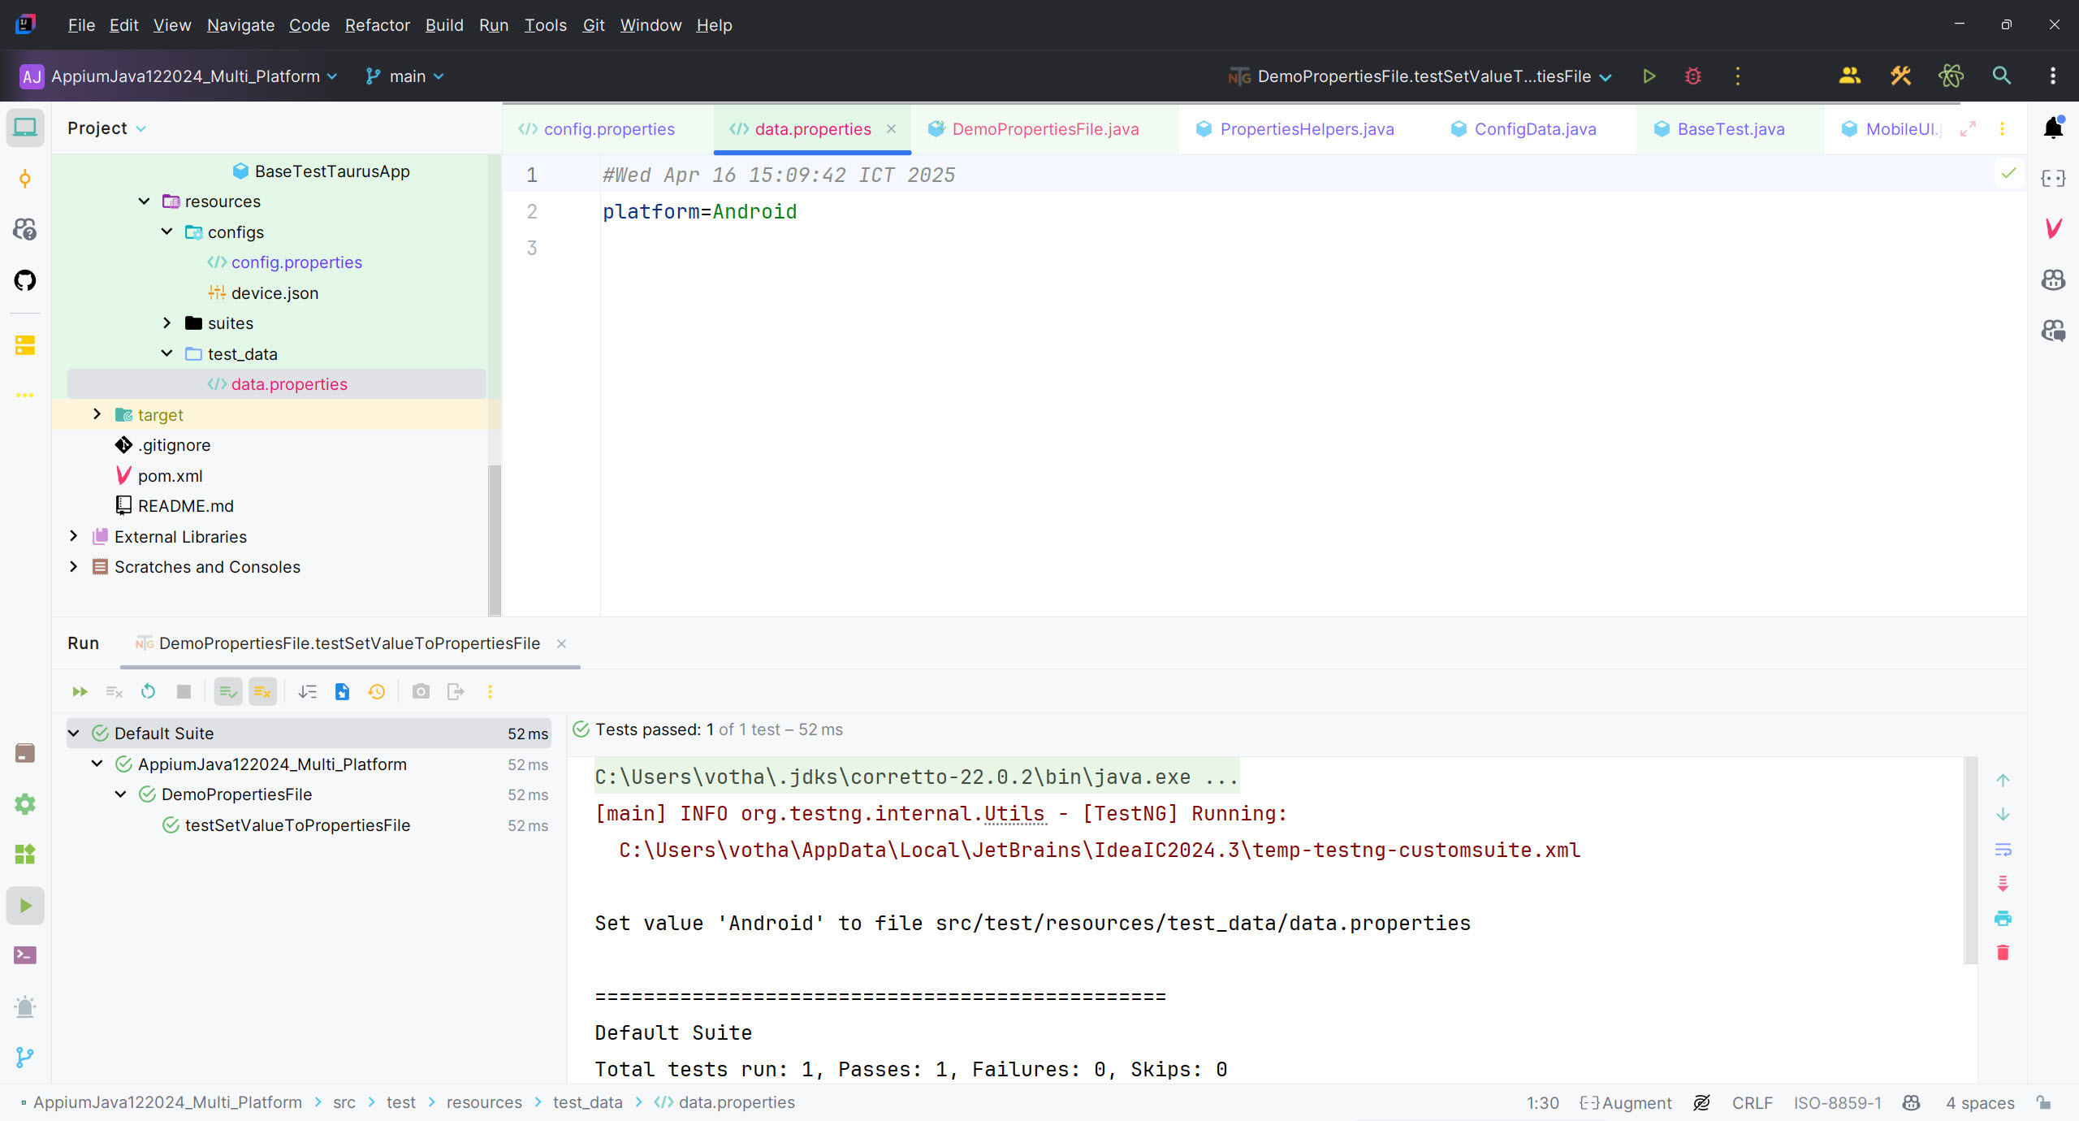Screen dimensions: 2079x1121
Task: Expand the editor tabs full screen arrows
Action: [x=1968, y=129]
